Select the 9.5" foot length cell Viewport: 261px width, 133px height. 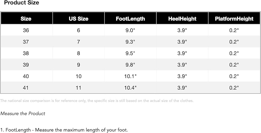point(130,53)
